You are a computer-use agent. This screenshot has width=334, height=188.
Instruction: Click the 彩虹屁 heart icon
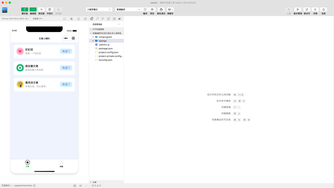tap(20, 51)
